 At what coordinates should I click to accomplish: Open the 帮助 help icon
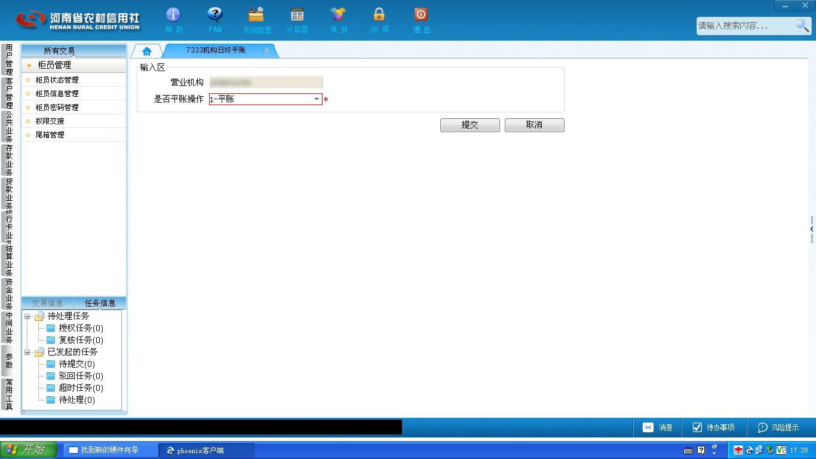click(x=173, y=15)
